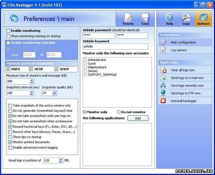Click Save logs remotely now
Screen dimensions: 215x175
click(x=185, y=85)
